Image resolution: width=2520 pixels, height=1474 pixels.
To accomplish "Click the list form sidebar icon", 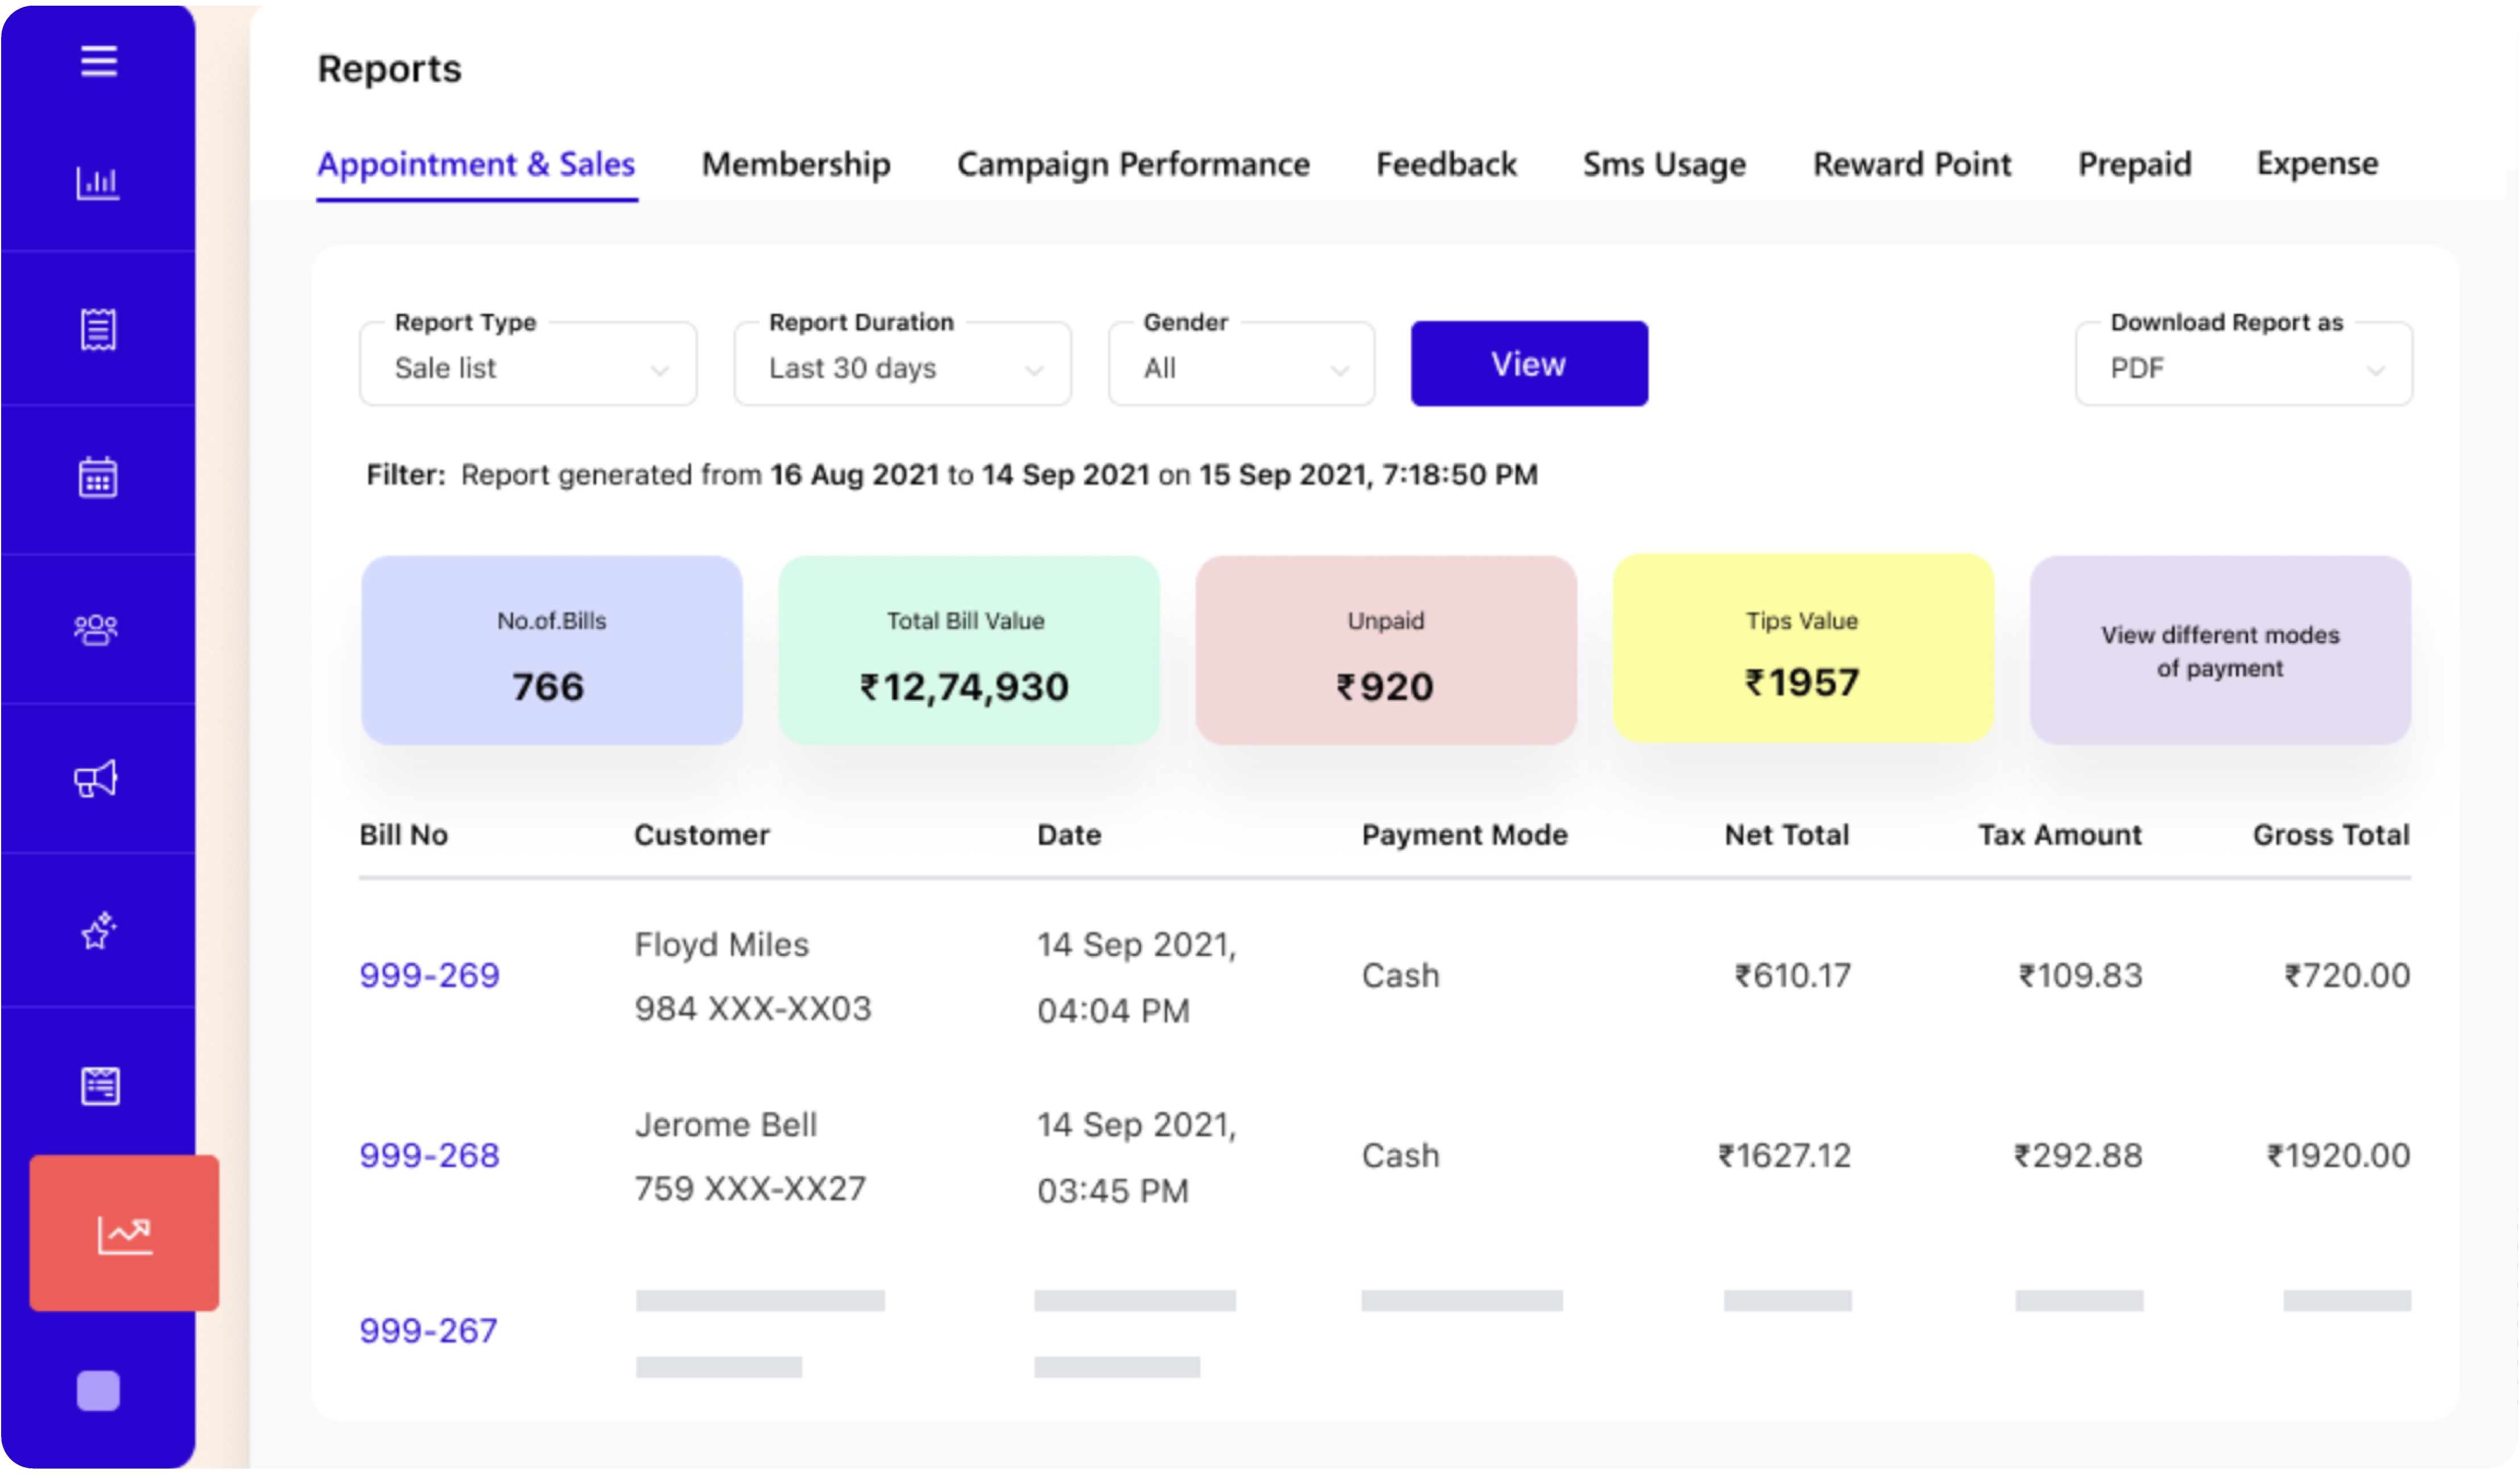I will (99, 1086).
